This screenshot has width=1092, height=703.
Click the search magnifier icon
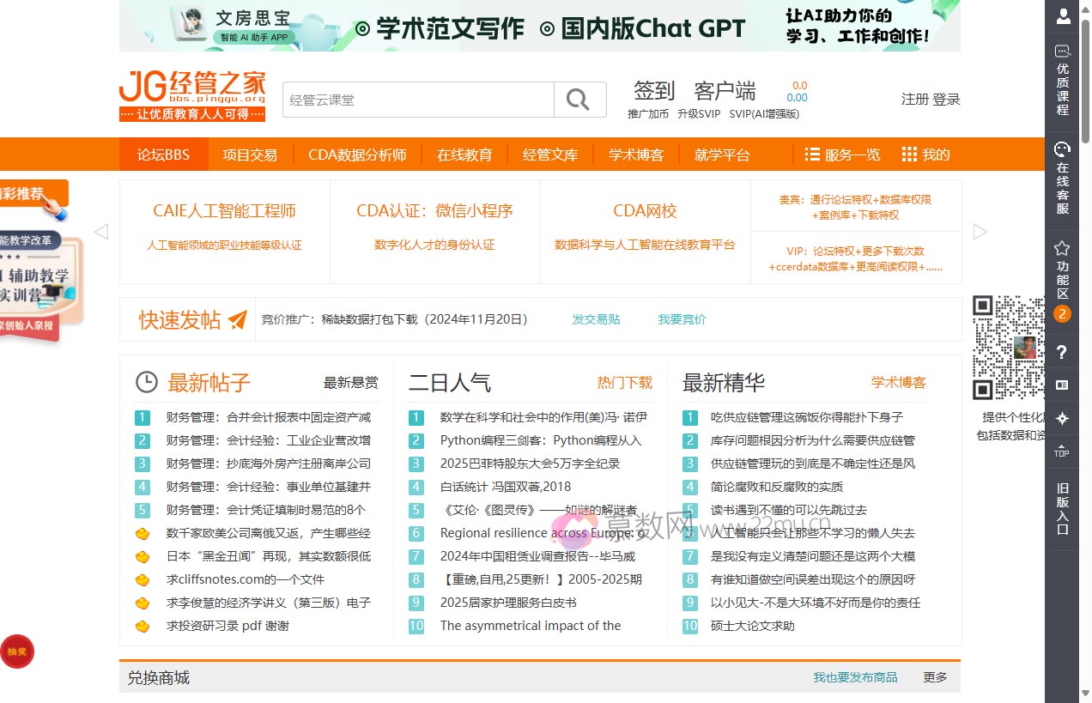[578, 100]
